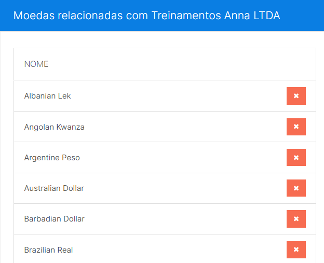Select the Albanian Lek name text
Screen dimensions: 324x263
(x=47, y=96)
